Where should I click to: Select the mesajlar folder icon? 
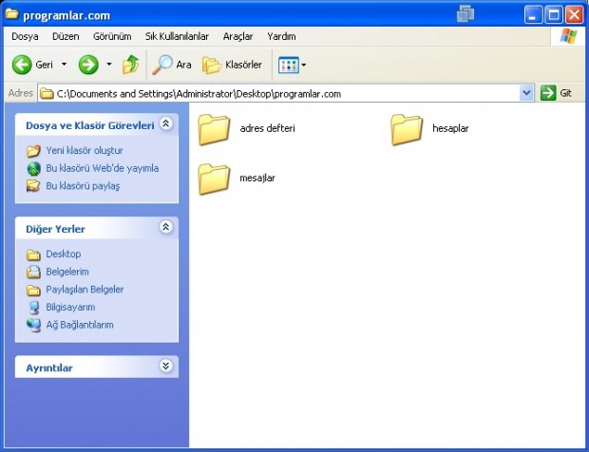(x=214, y=179)
